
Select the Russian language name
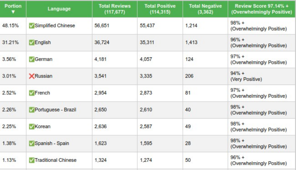44,76
